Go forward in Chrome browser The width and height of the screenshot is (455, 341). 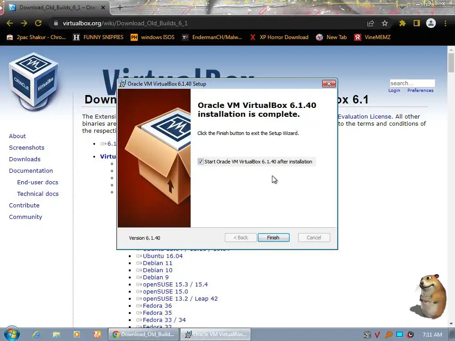24,23
